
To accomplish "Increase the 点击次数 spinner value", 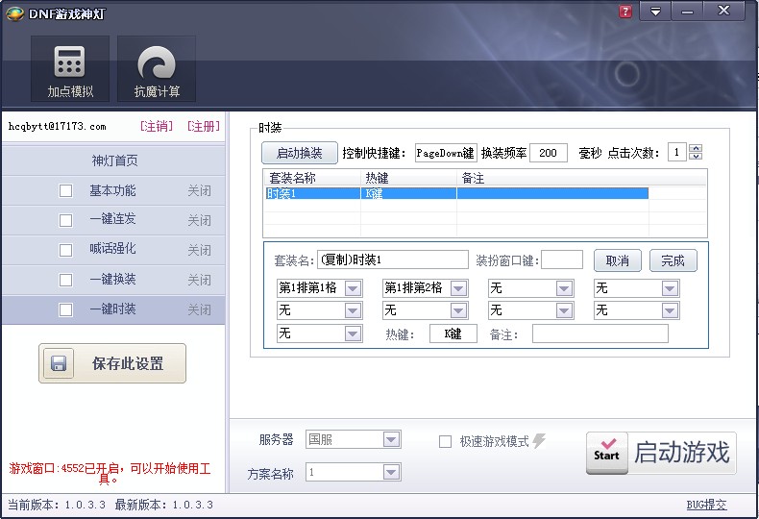I will (697, 148).
